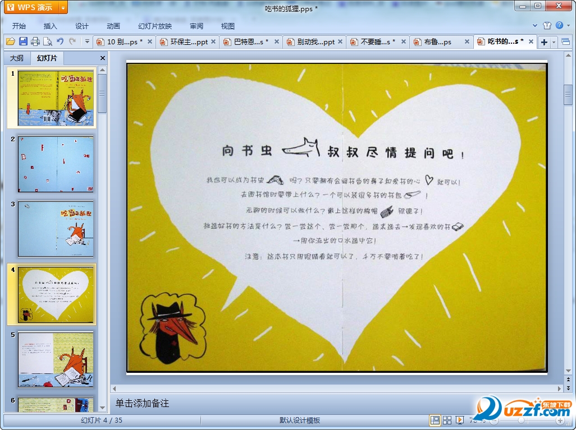Close the slide thumbnail pane
This screenshot has width=576, height=430.
[103, 58]
